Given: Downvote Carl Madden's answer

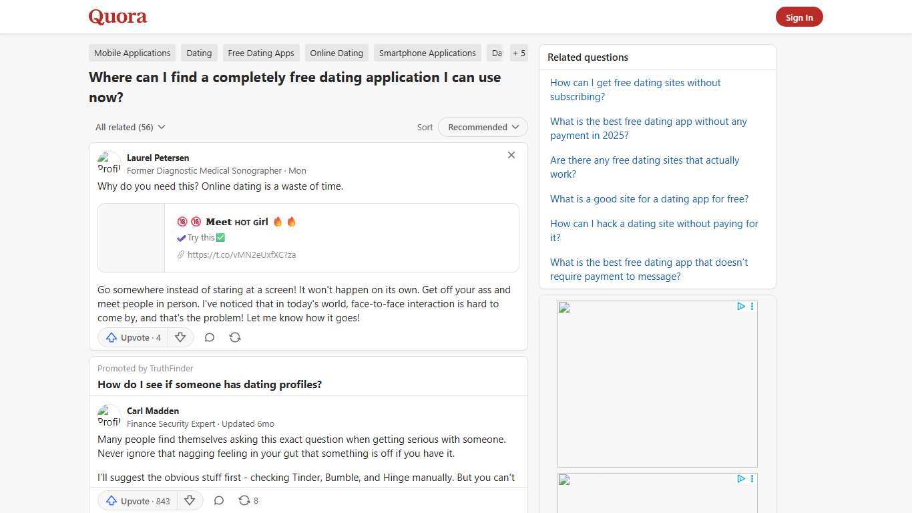Looking at the screenshot, I should click(x=190, y=500).
